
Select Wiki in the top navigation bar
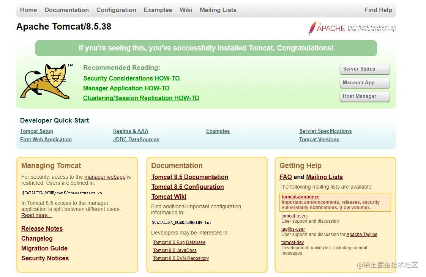click(x=186, y=10)
